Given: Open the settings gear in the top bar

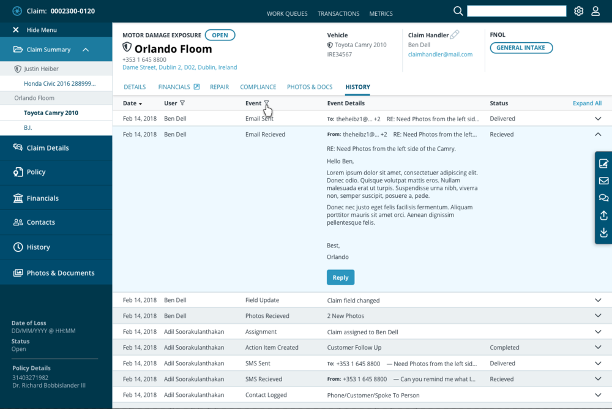Looking at the screenshot, I should [x=578, y=11].
